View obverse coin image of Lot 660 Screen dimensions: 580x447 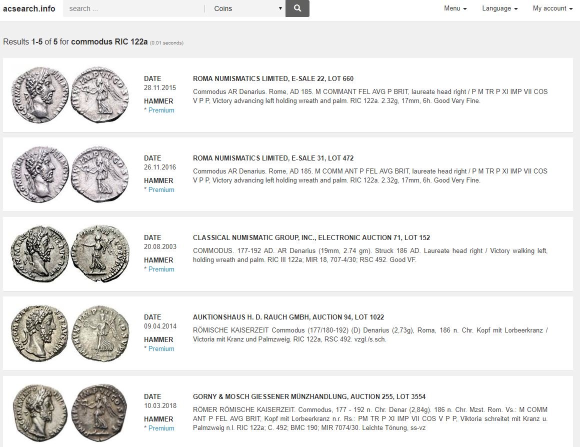tap(40, 94)
